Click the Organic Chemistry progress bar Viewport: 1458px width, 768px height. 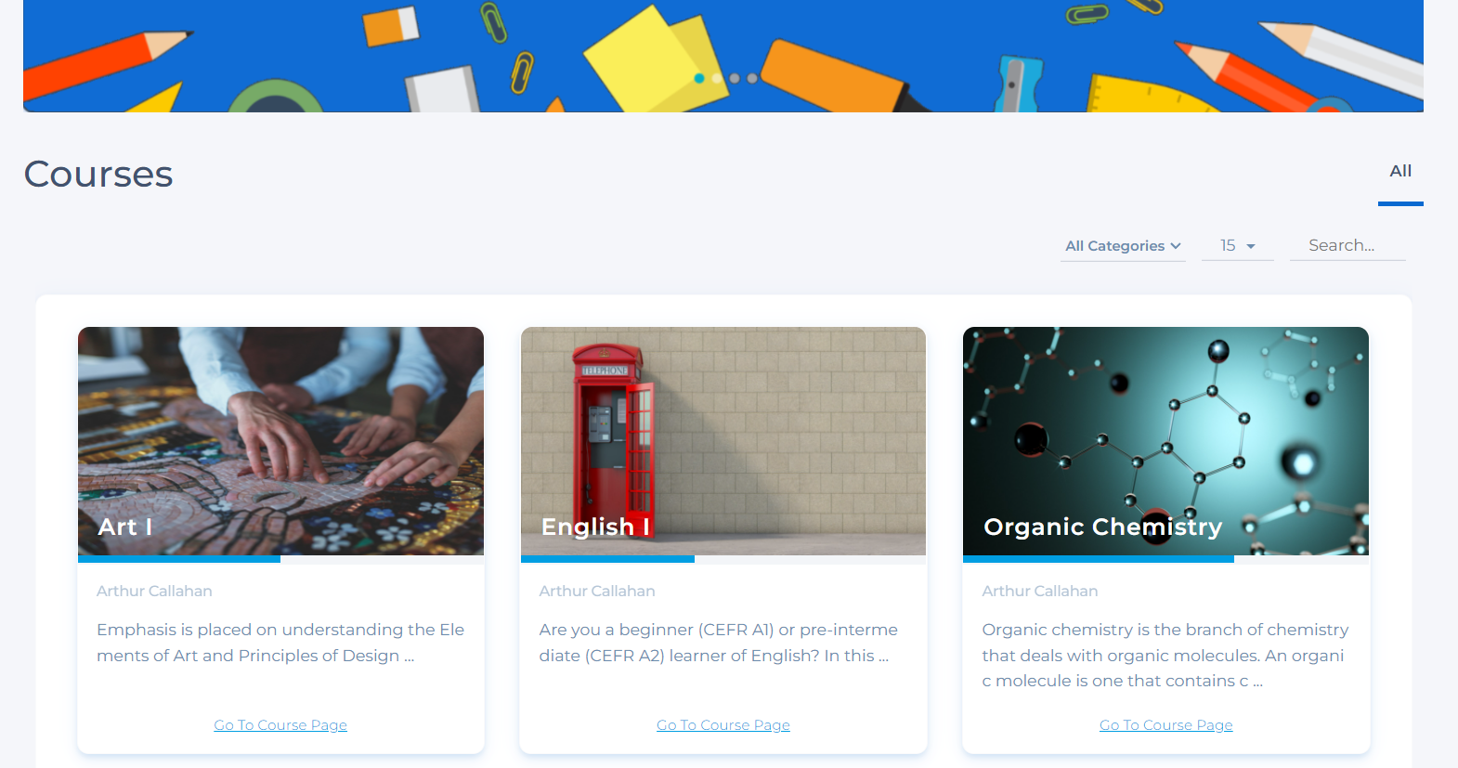click(1165, 559)
